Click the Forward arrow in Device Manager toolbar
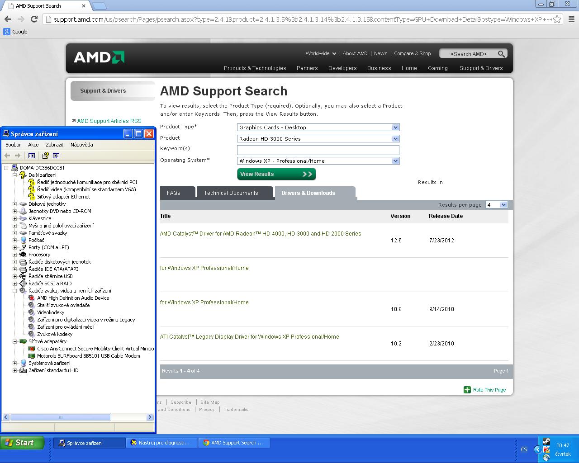Image resolution: width=579 pixels, height=463 pixels. (19, 156)
